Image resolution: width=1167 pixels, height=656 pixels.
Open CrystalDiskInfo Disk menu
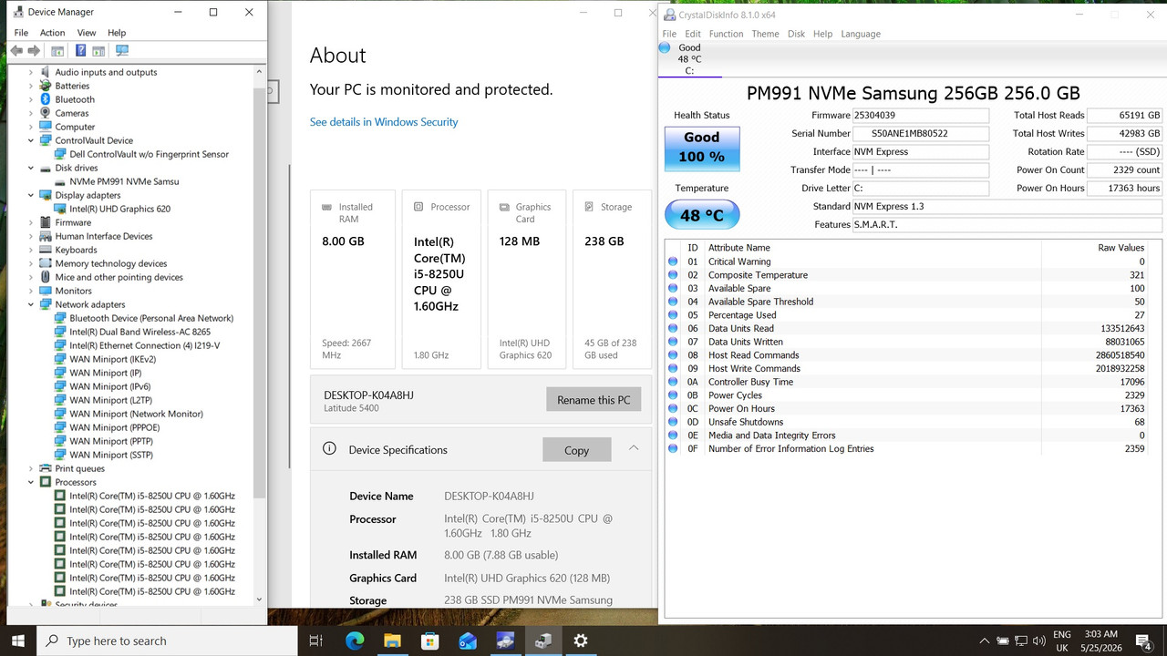point(796,34)
